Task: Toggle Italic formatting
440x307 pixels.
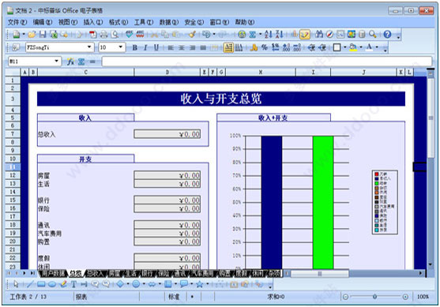Action: pyautogui.click(x=145, y=47)
